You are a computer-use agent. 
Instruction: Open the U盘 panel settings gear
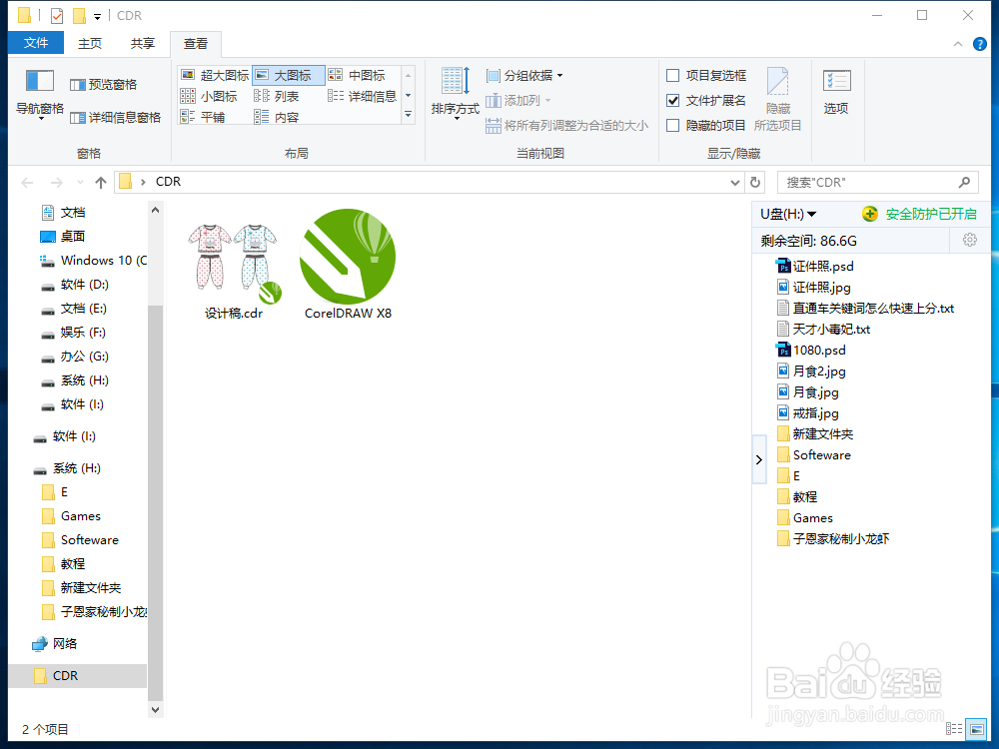[x=970, y=240]
